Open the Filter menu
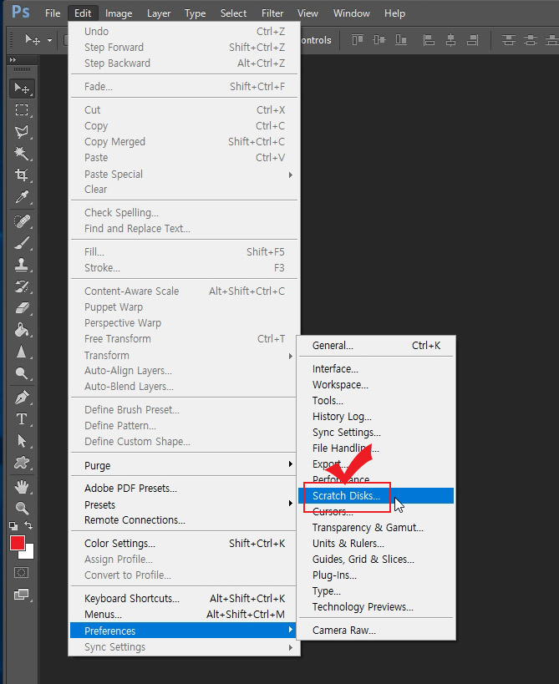 tap(272, 13)
